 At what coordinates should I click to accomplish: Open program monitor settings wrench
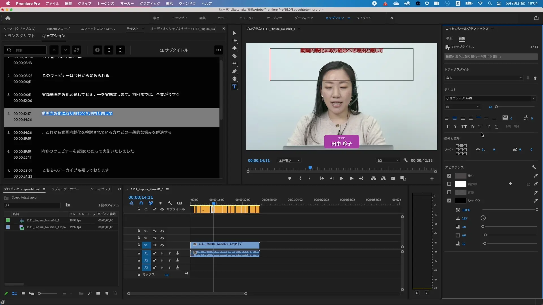(406, 160)
